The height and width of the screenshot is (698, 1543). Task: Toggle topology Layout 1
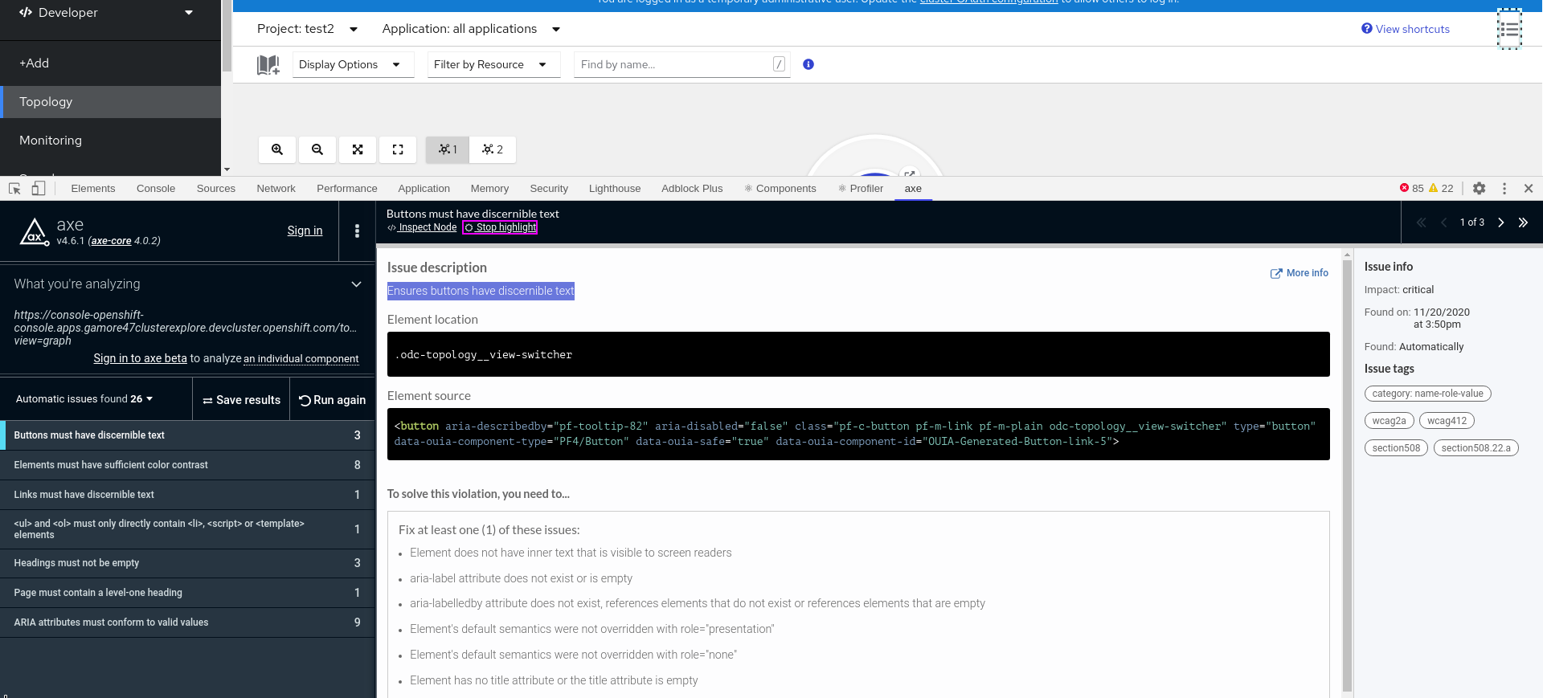(x=448, y=149)
